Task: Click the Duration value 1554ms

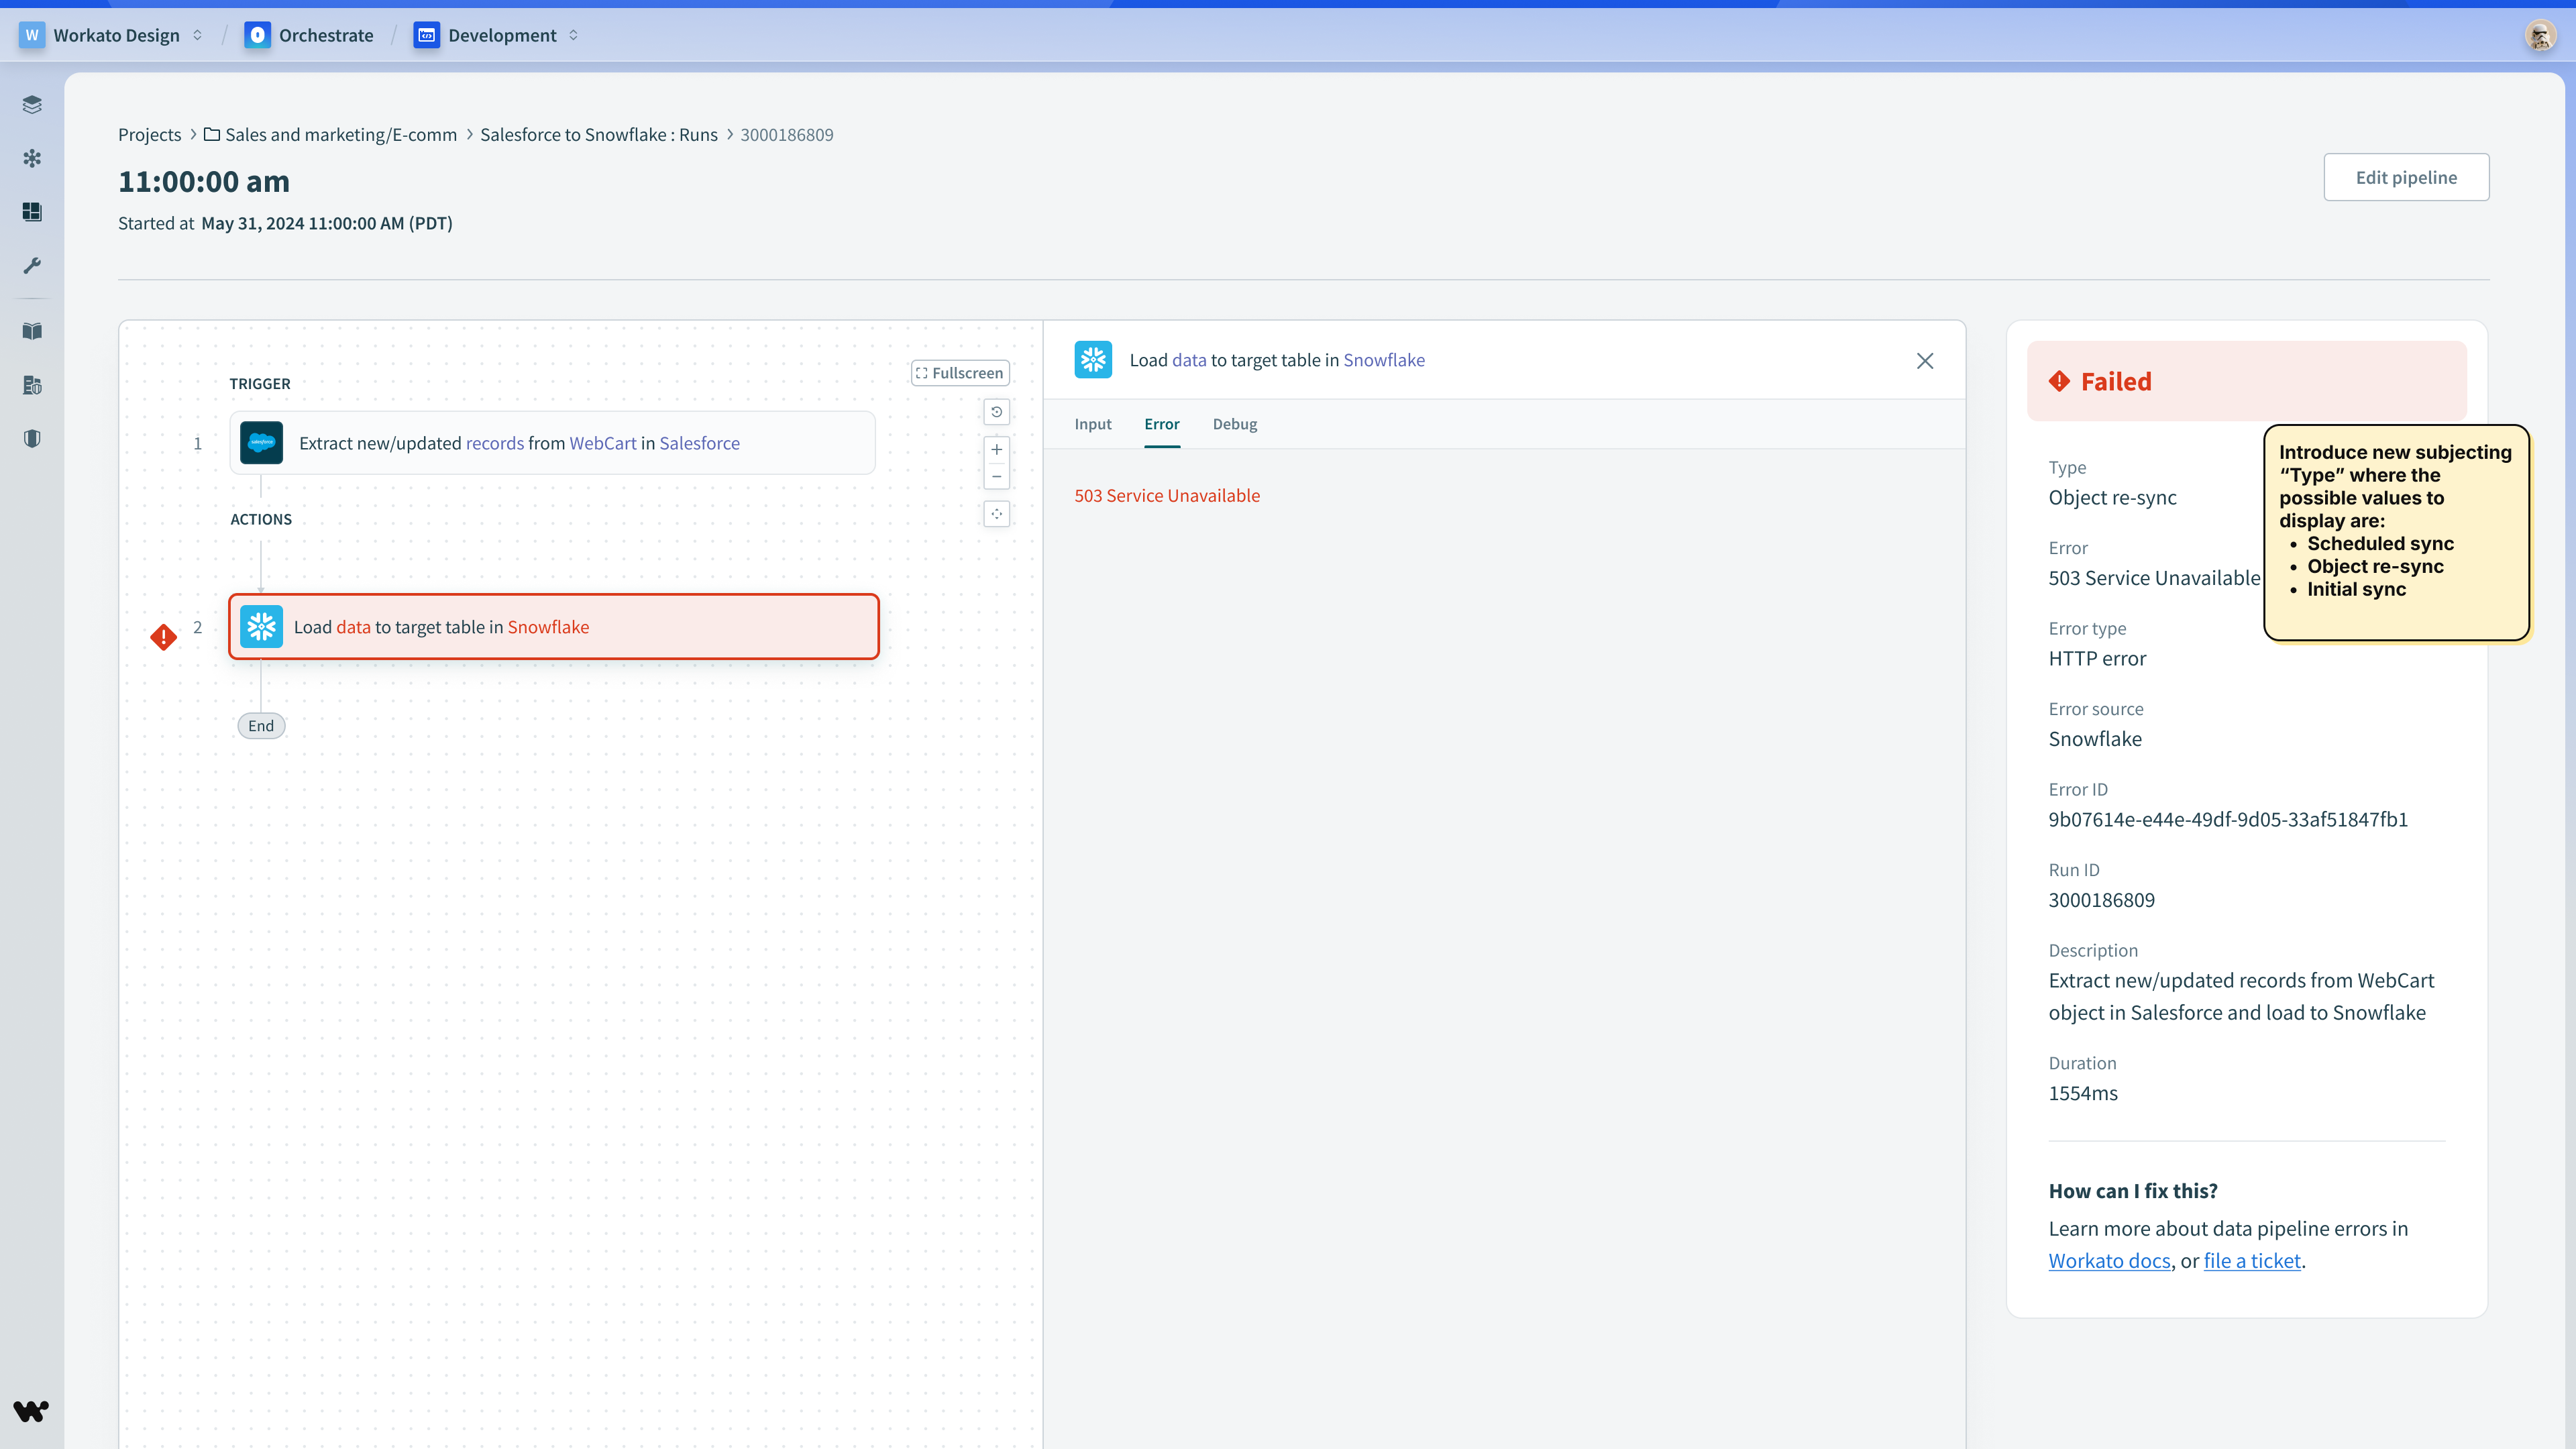Action: [2083, 1093]
